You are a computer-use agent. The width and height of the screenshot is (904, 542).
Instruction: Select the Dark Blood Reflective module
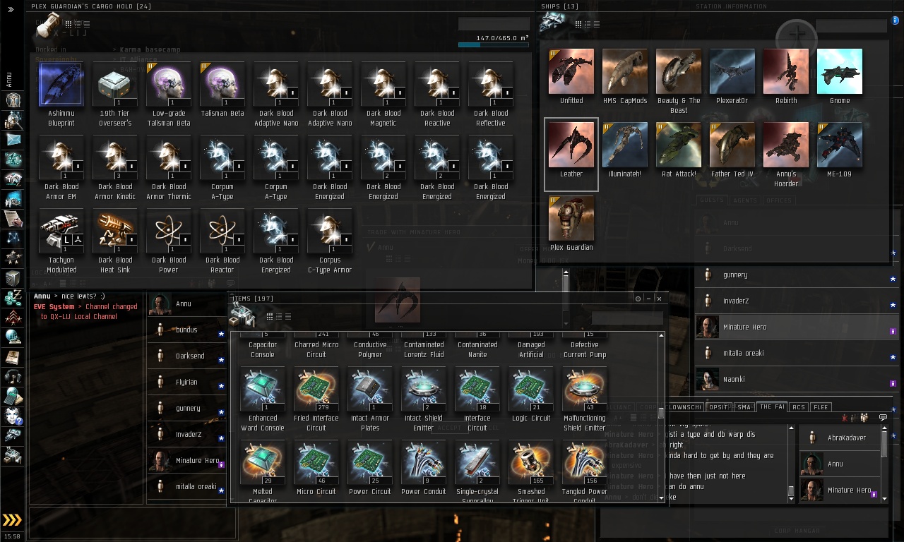(x=491, y=85)
